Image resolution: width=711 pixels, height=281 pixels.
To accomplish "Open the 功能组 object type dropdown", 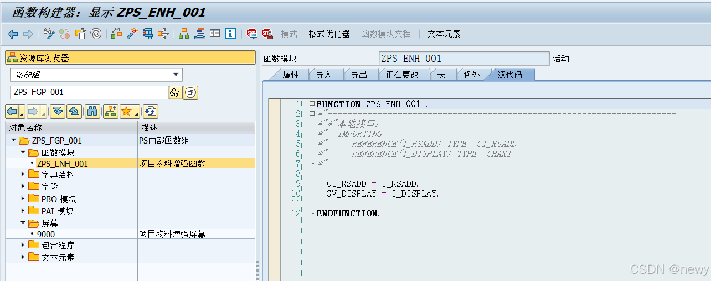I will click(x=176, y=75).
